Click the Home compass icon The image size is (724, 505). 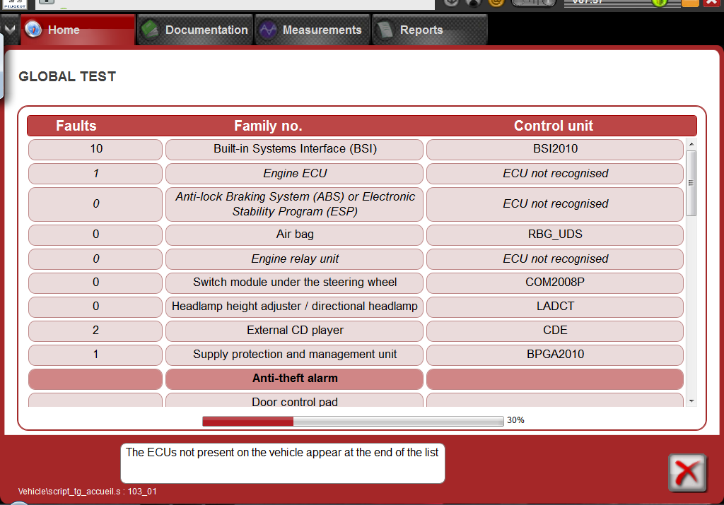pyautogui.click(x=33, y=30)
